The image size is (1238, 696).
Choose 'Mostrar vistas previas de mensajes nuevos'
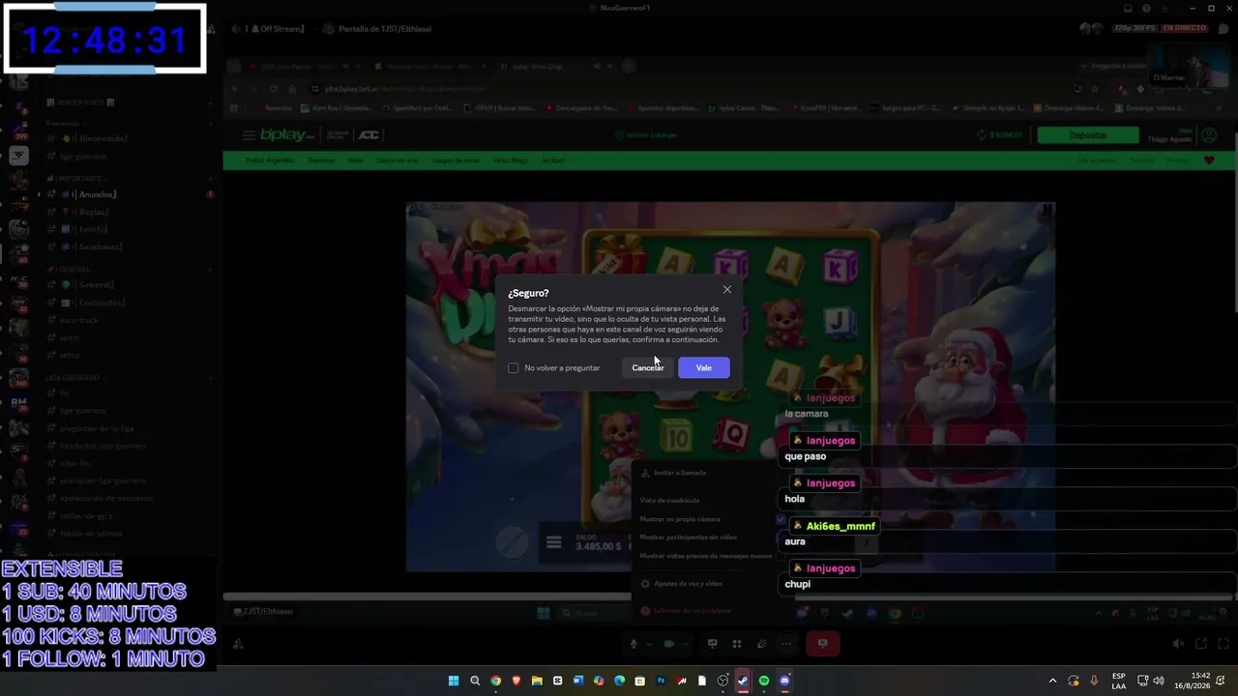click(707, 556)
